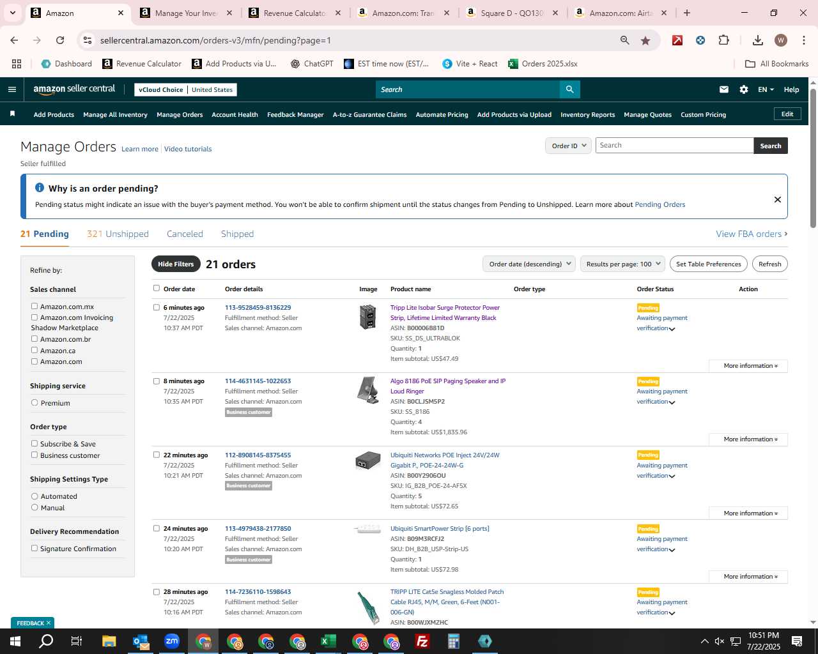Select all orders with header checkbox

157,288
